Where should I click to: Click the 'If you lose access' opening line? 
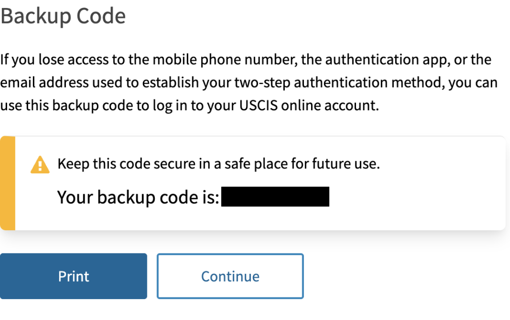point(246,60)
